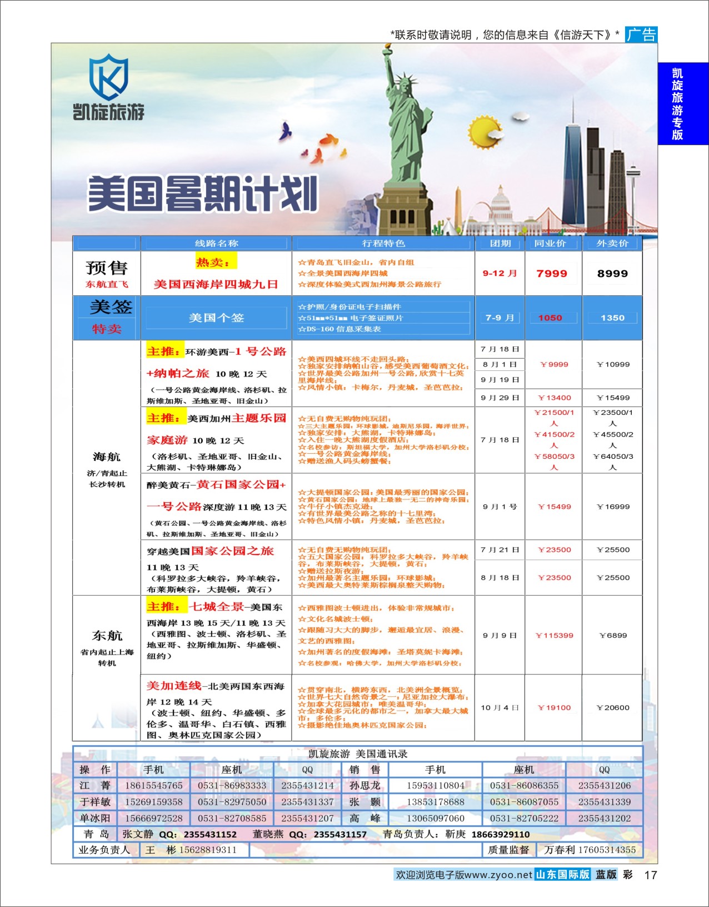Viewport: 709px width, 907px height.
Task: Click the price ￥16999
Action: pos(613,507)
